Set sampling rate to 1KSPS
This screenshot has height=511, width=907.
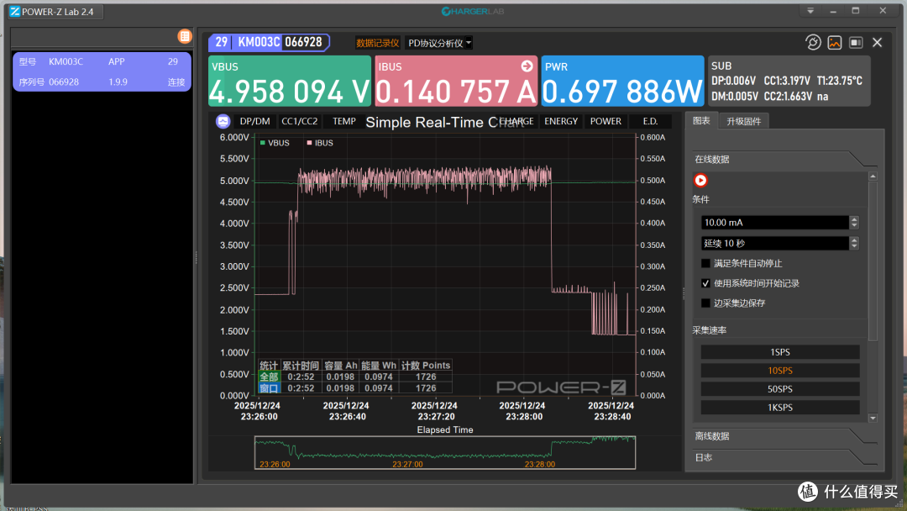779,408
